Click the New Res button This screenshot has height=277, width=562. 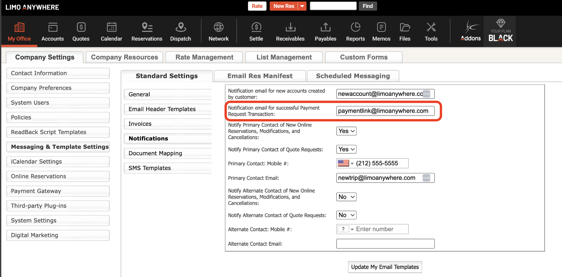click(284, 6)
